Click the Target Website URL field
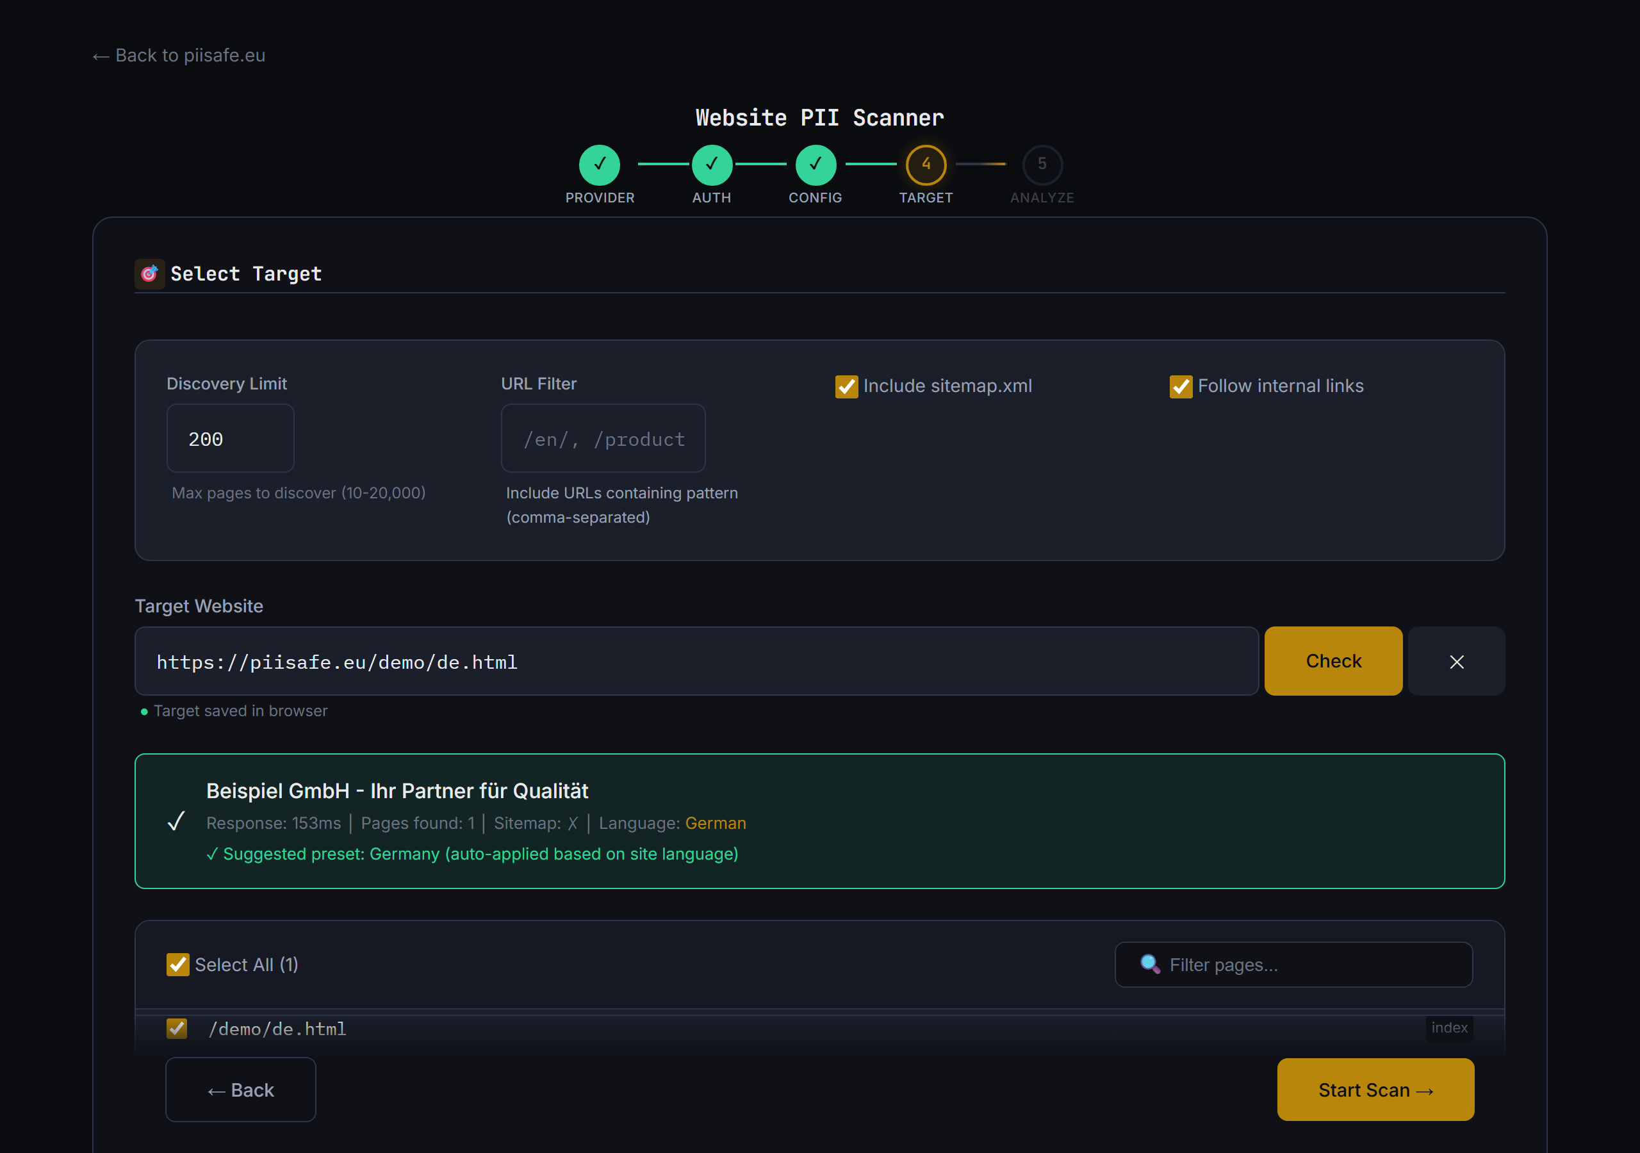 [696, 662]
